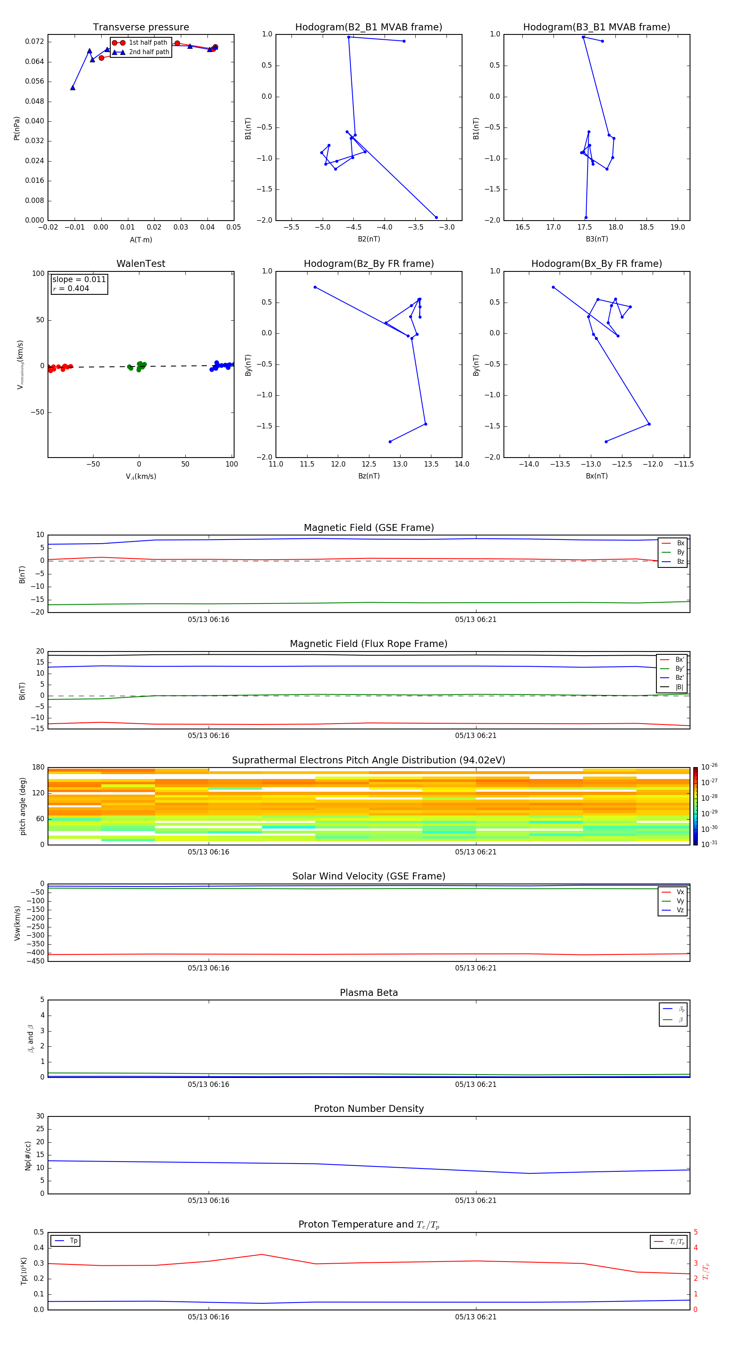This screenshot has width=738, height=1353.
Task: Click the Pt(nPa) axis label
Action: click(x=17, y=128)
